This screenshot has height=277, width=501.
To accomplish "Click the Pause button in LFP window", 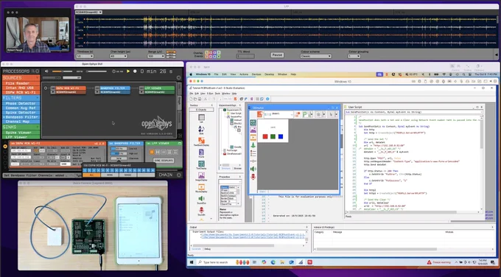I will click(277, 55).
